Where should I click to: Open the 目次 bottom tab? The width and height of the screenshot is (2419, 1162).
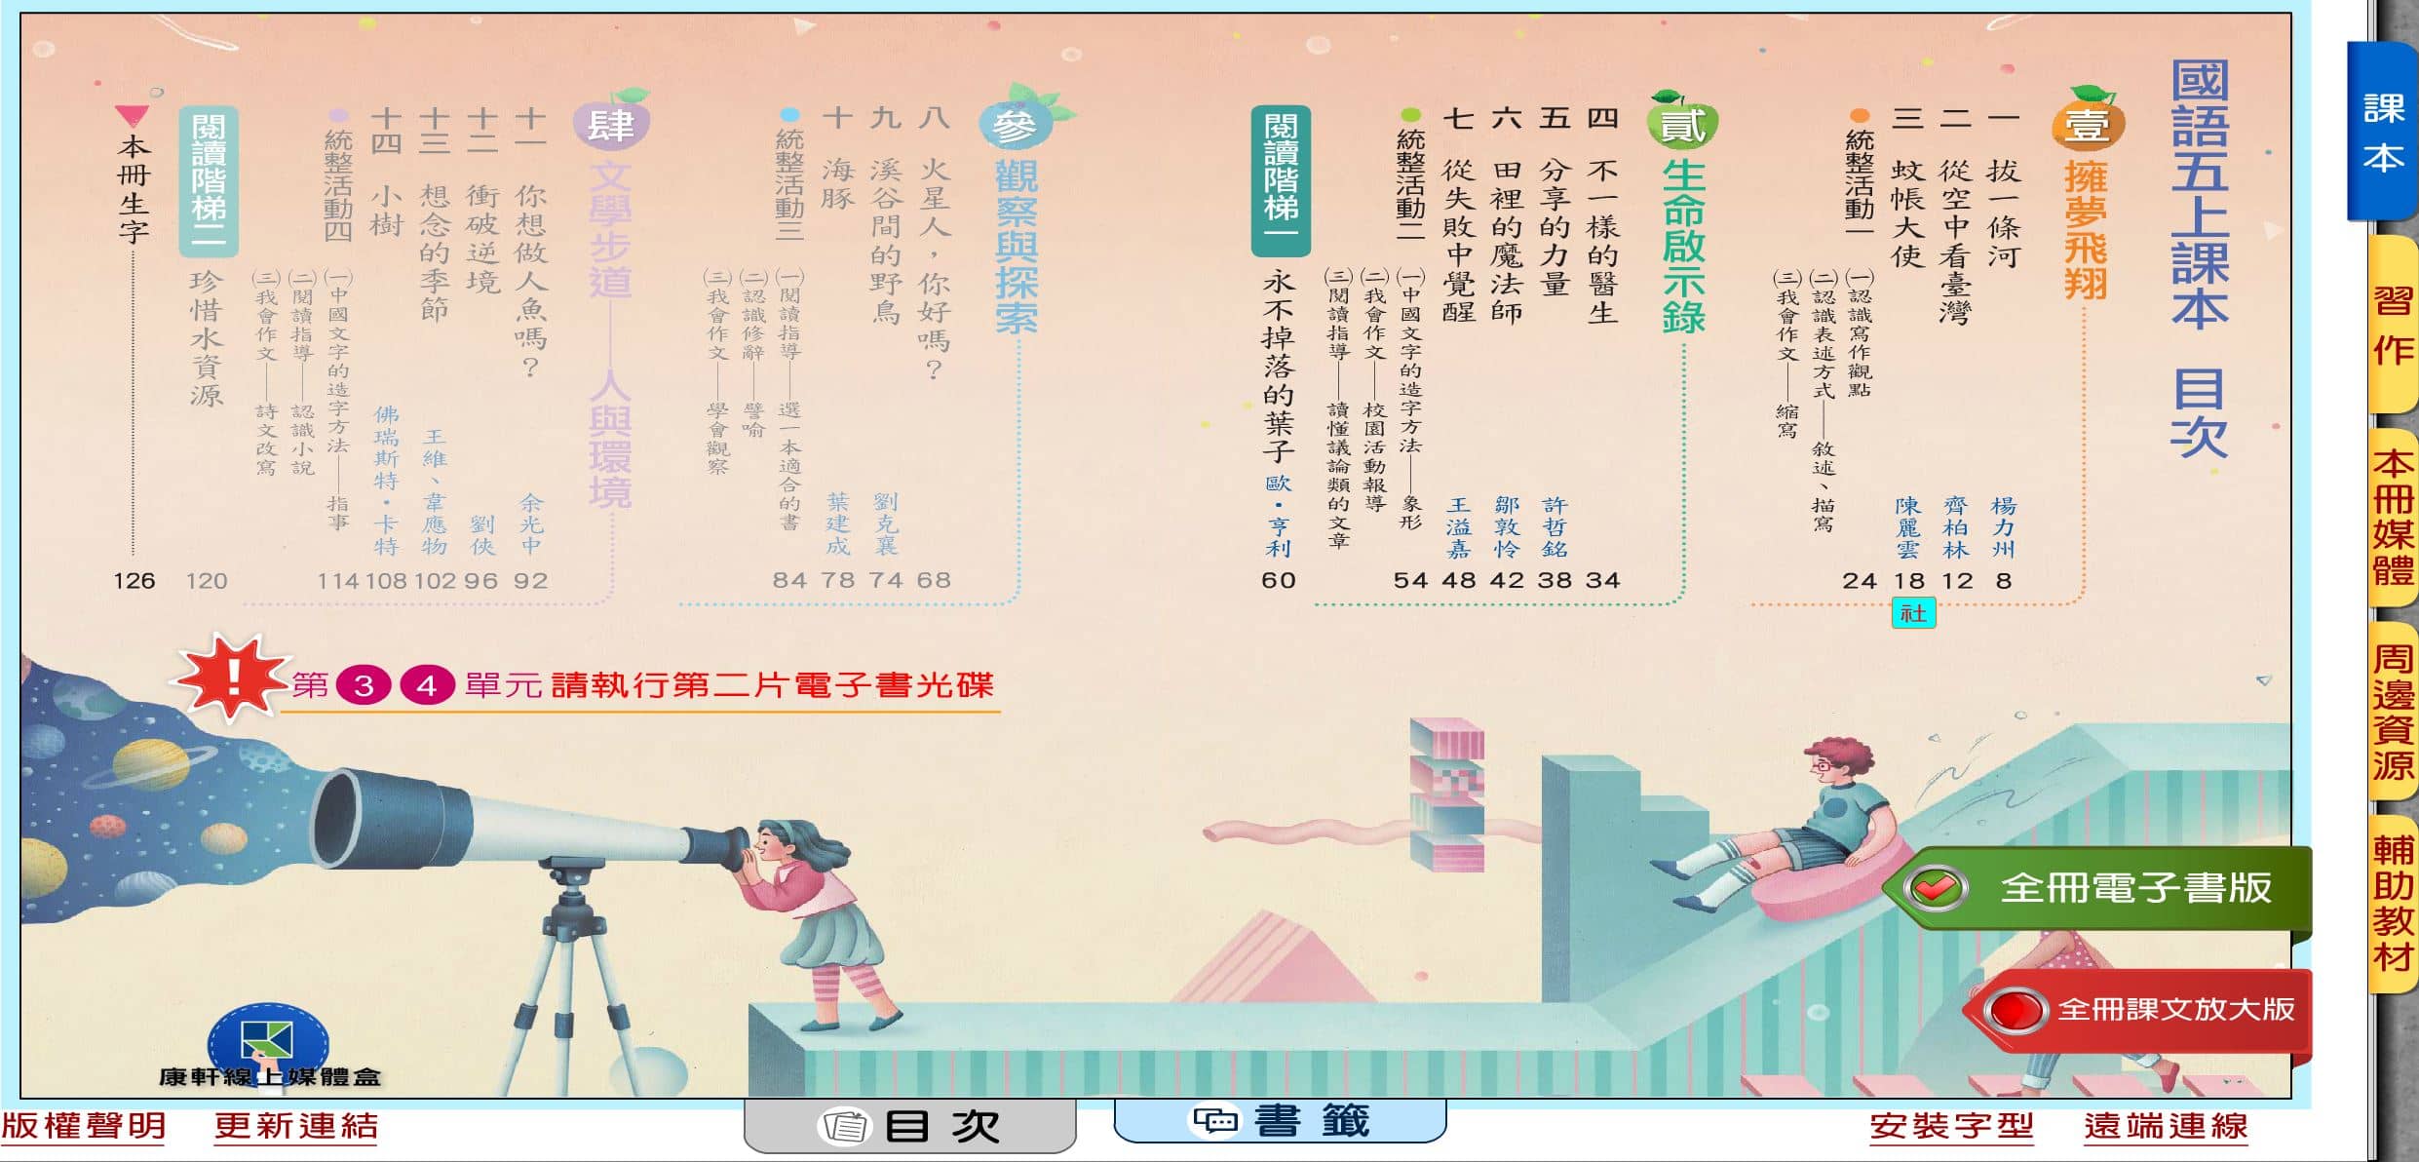(x=910, y=1127)
